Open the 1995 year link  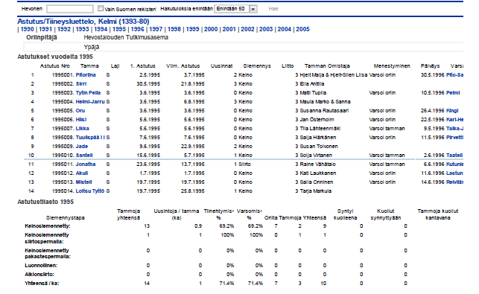pyautogui.click(x=119, y=29)
